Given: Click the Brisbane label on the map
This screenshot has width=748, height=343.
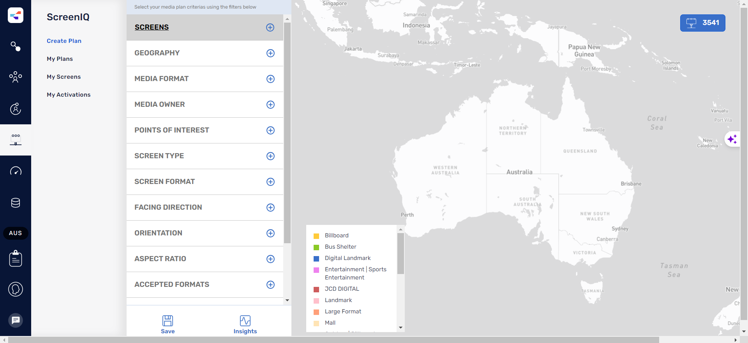Looking at the screenshot, I should [x=631, y=184].
